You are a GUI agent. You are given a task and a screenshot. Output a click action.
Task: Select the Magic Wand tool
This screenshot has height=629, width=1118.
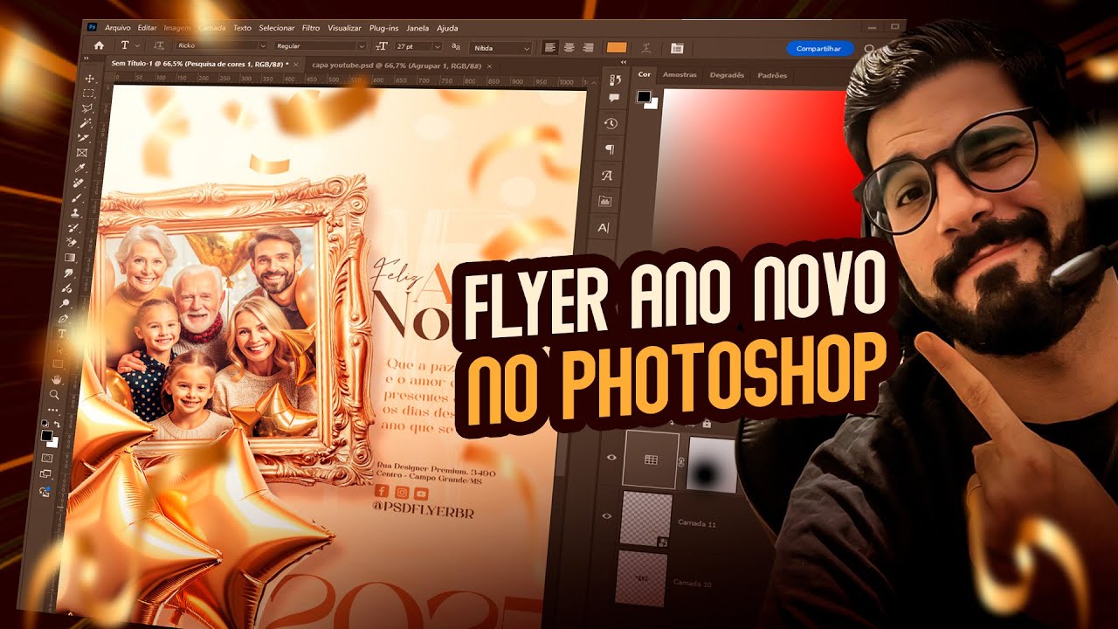(x=86, y=123)
